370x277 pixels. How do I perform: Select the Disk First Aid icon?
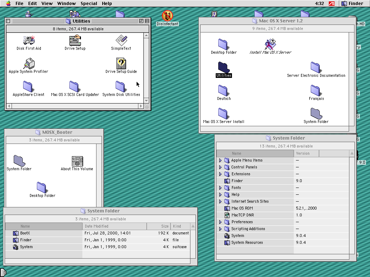click(29, 40)
